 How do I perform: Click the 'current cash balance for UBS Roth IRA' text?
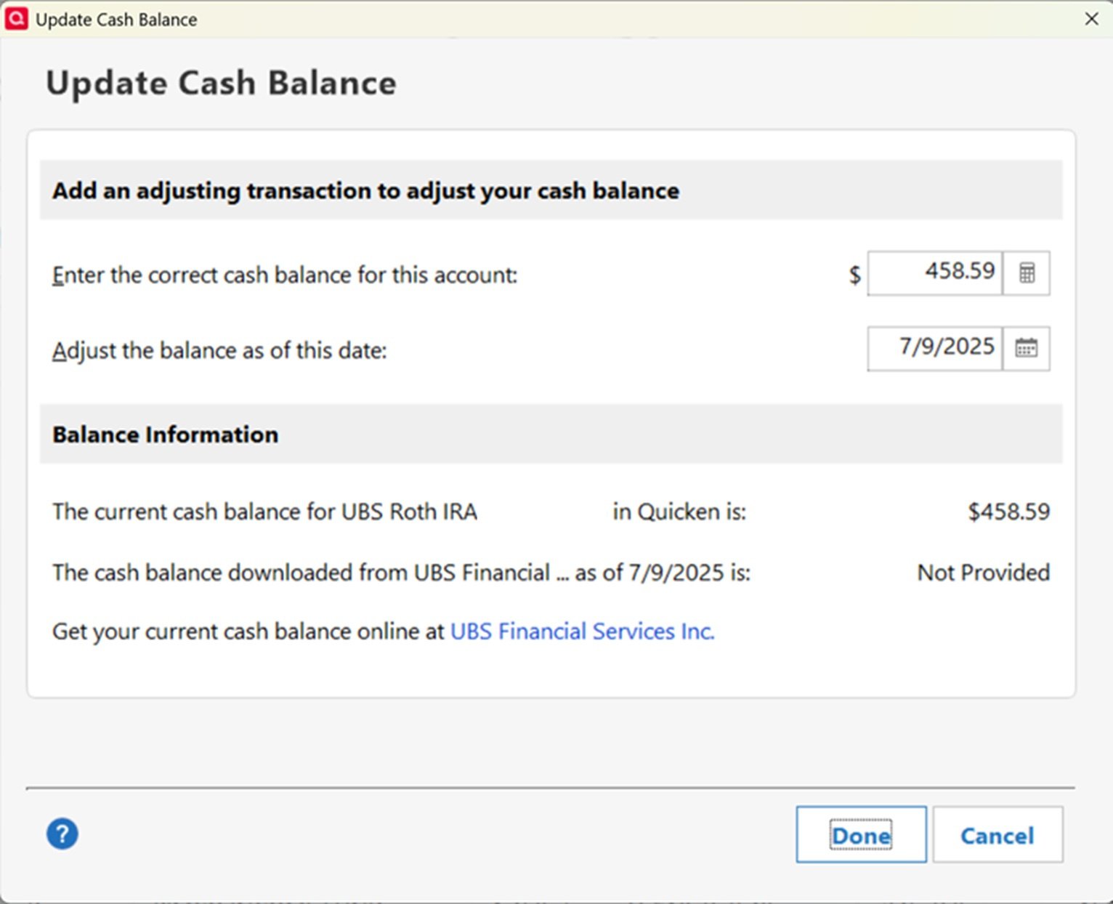pyautogui.click(x=264, y=512)
